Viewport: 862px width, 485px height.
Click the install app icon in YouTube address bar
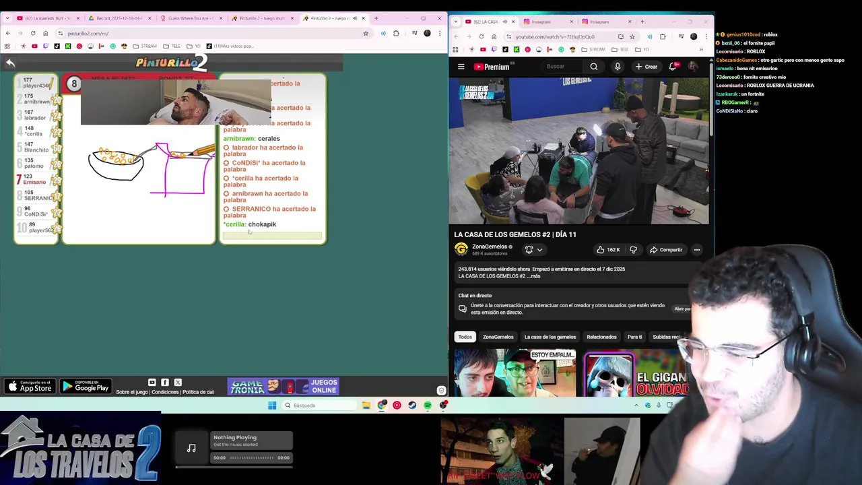[621, 36]
